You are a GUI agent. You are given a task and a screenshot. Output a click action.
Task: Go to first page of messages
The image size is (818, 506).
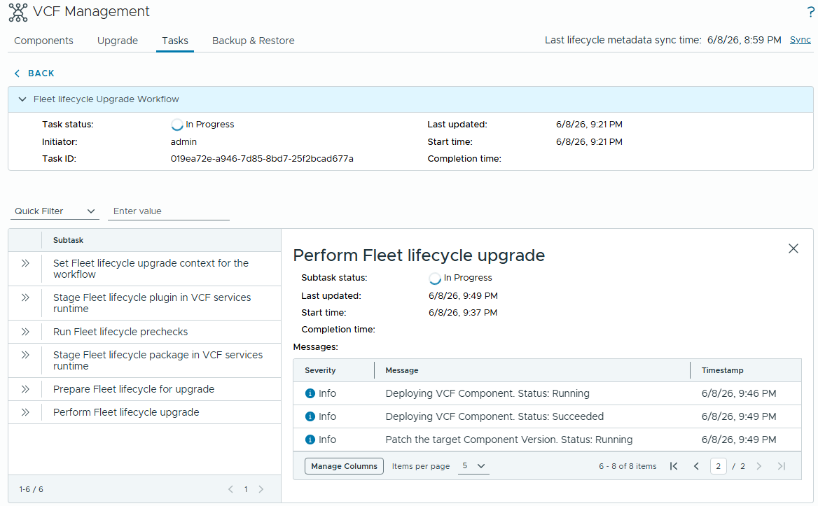674,466
